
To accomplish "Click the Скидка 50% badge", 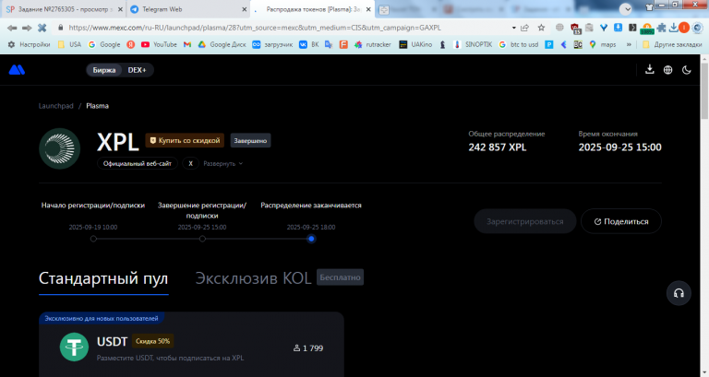I will pos(153,341).
